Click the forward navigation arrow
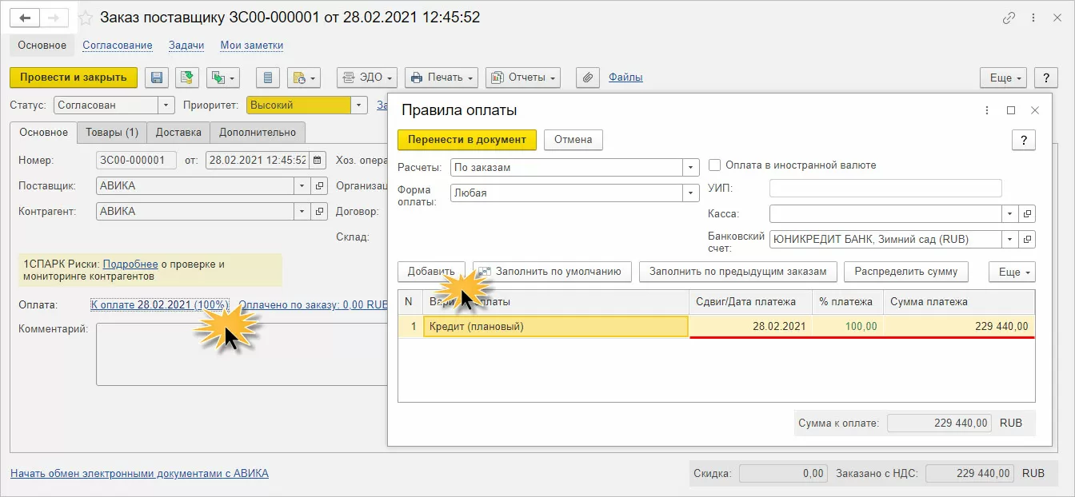The width and height of the screenshot is (1075, 497). pyautogui.click(x=53, y=18)
